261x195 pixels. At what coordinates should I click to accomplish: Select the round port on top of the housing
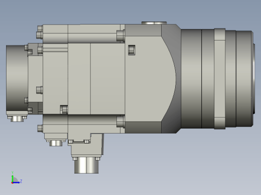154,23
